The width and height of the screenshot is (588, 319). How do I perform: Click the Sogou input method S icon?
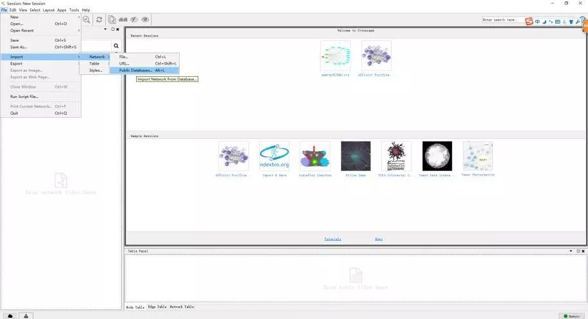(x=529, y=21)
